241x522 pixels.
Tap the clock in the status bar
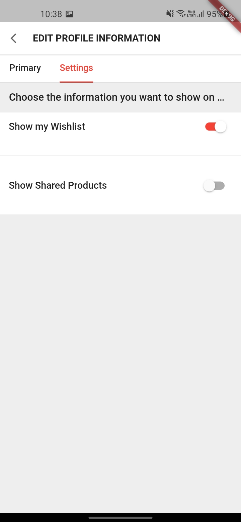(x=51, y=14)
